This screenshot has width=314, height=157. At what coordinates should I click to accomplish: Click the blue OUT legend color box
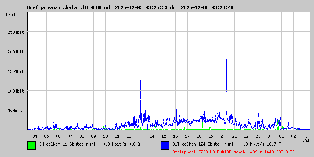pos(165,145)
